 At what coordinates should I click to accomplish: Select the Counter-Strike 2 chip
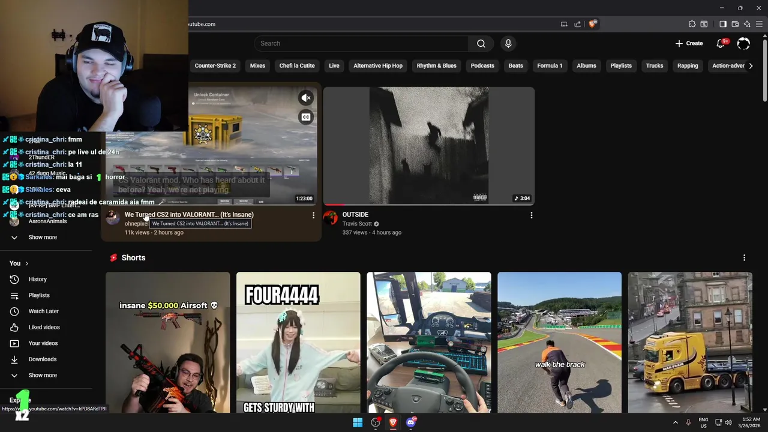click(x=215, y=65)
